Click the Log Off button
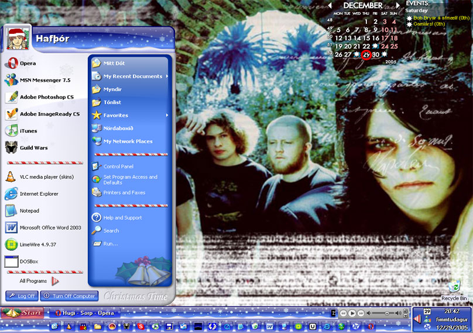473x333 pixels. click(x=22, y=296)
